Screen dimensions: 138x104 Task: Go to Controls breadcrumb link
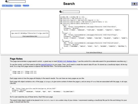pyautogui.click(x=18, y=6)
